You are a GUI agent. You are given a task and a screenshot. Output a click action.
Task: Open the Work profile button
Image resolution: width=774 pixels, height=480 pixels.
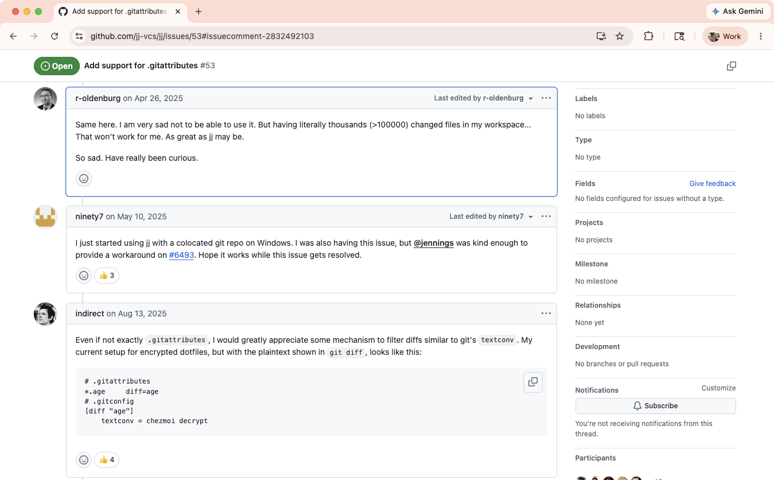725,36
